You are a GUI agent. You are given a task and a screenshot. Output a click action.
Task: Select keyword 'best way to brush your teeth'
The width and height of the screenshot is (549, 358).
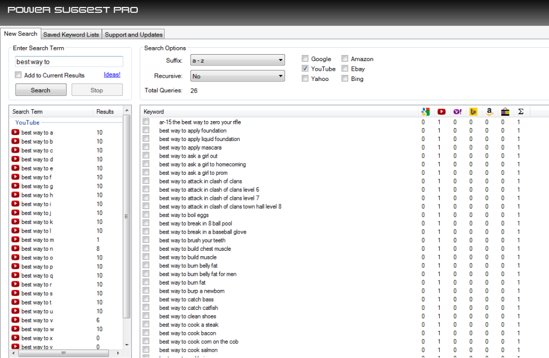192,240
